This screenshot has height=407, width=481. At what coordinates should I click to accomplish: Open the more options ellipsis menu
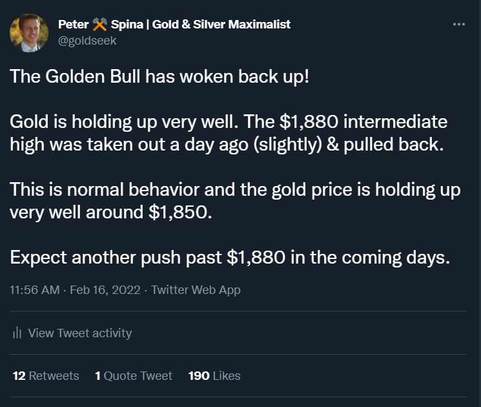tap(459, 25)
